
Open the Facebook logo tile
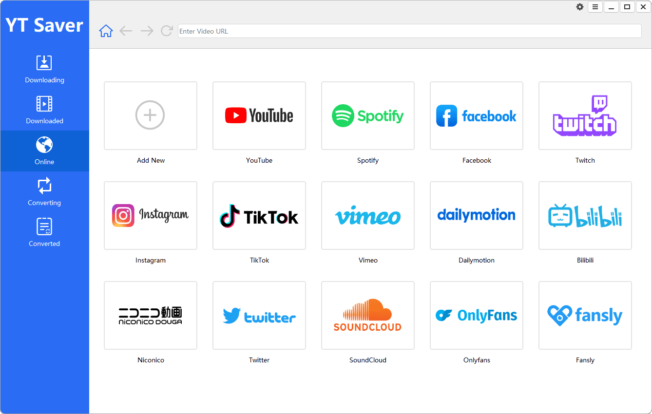477,116
